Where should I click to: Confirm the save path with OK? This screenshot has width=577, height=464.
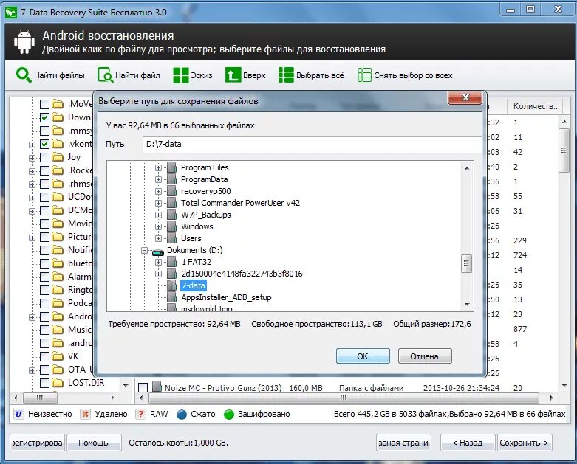coord(363,356)
